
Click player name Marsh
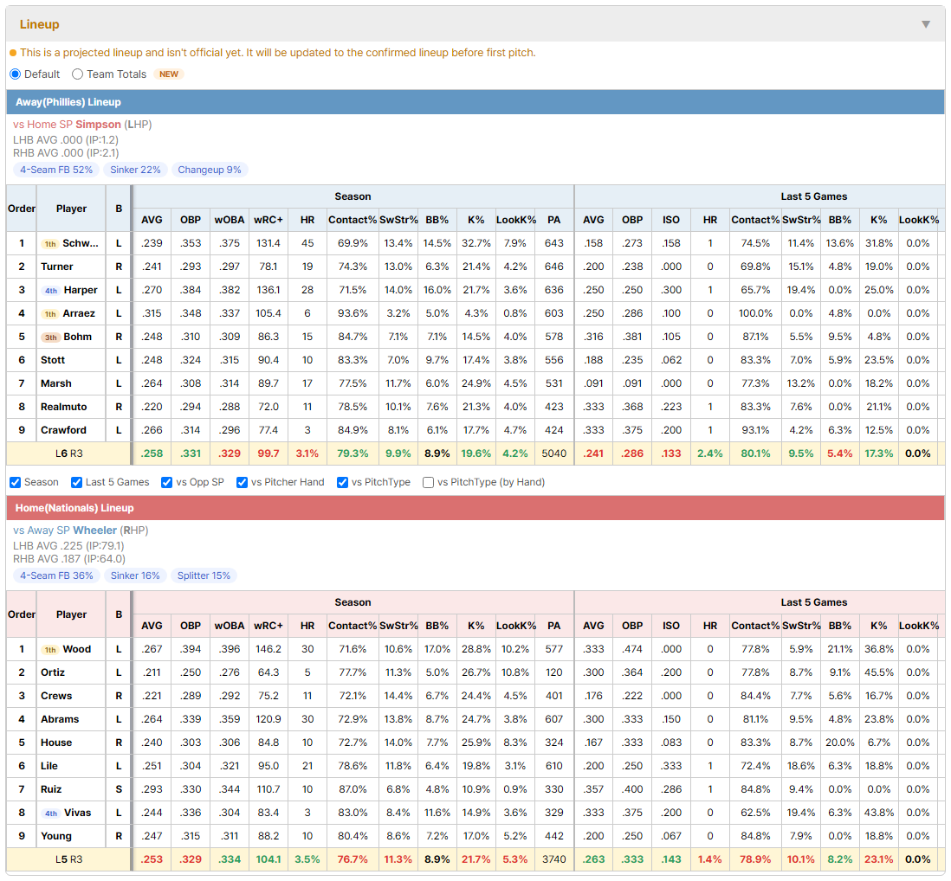(55, 383)
